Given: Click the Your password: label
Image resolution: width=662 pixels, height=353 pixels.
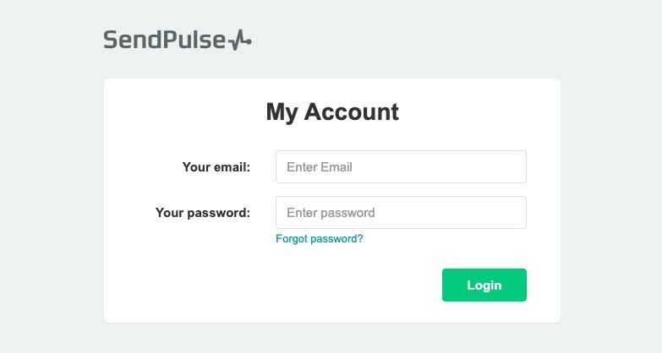Looking at the screenshot, I should click(x=203, y=213).
